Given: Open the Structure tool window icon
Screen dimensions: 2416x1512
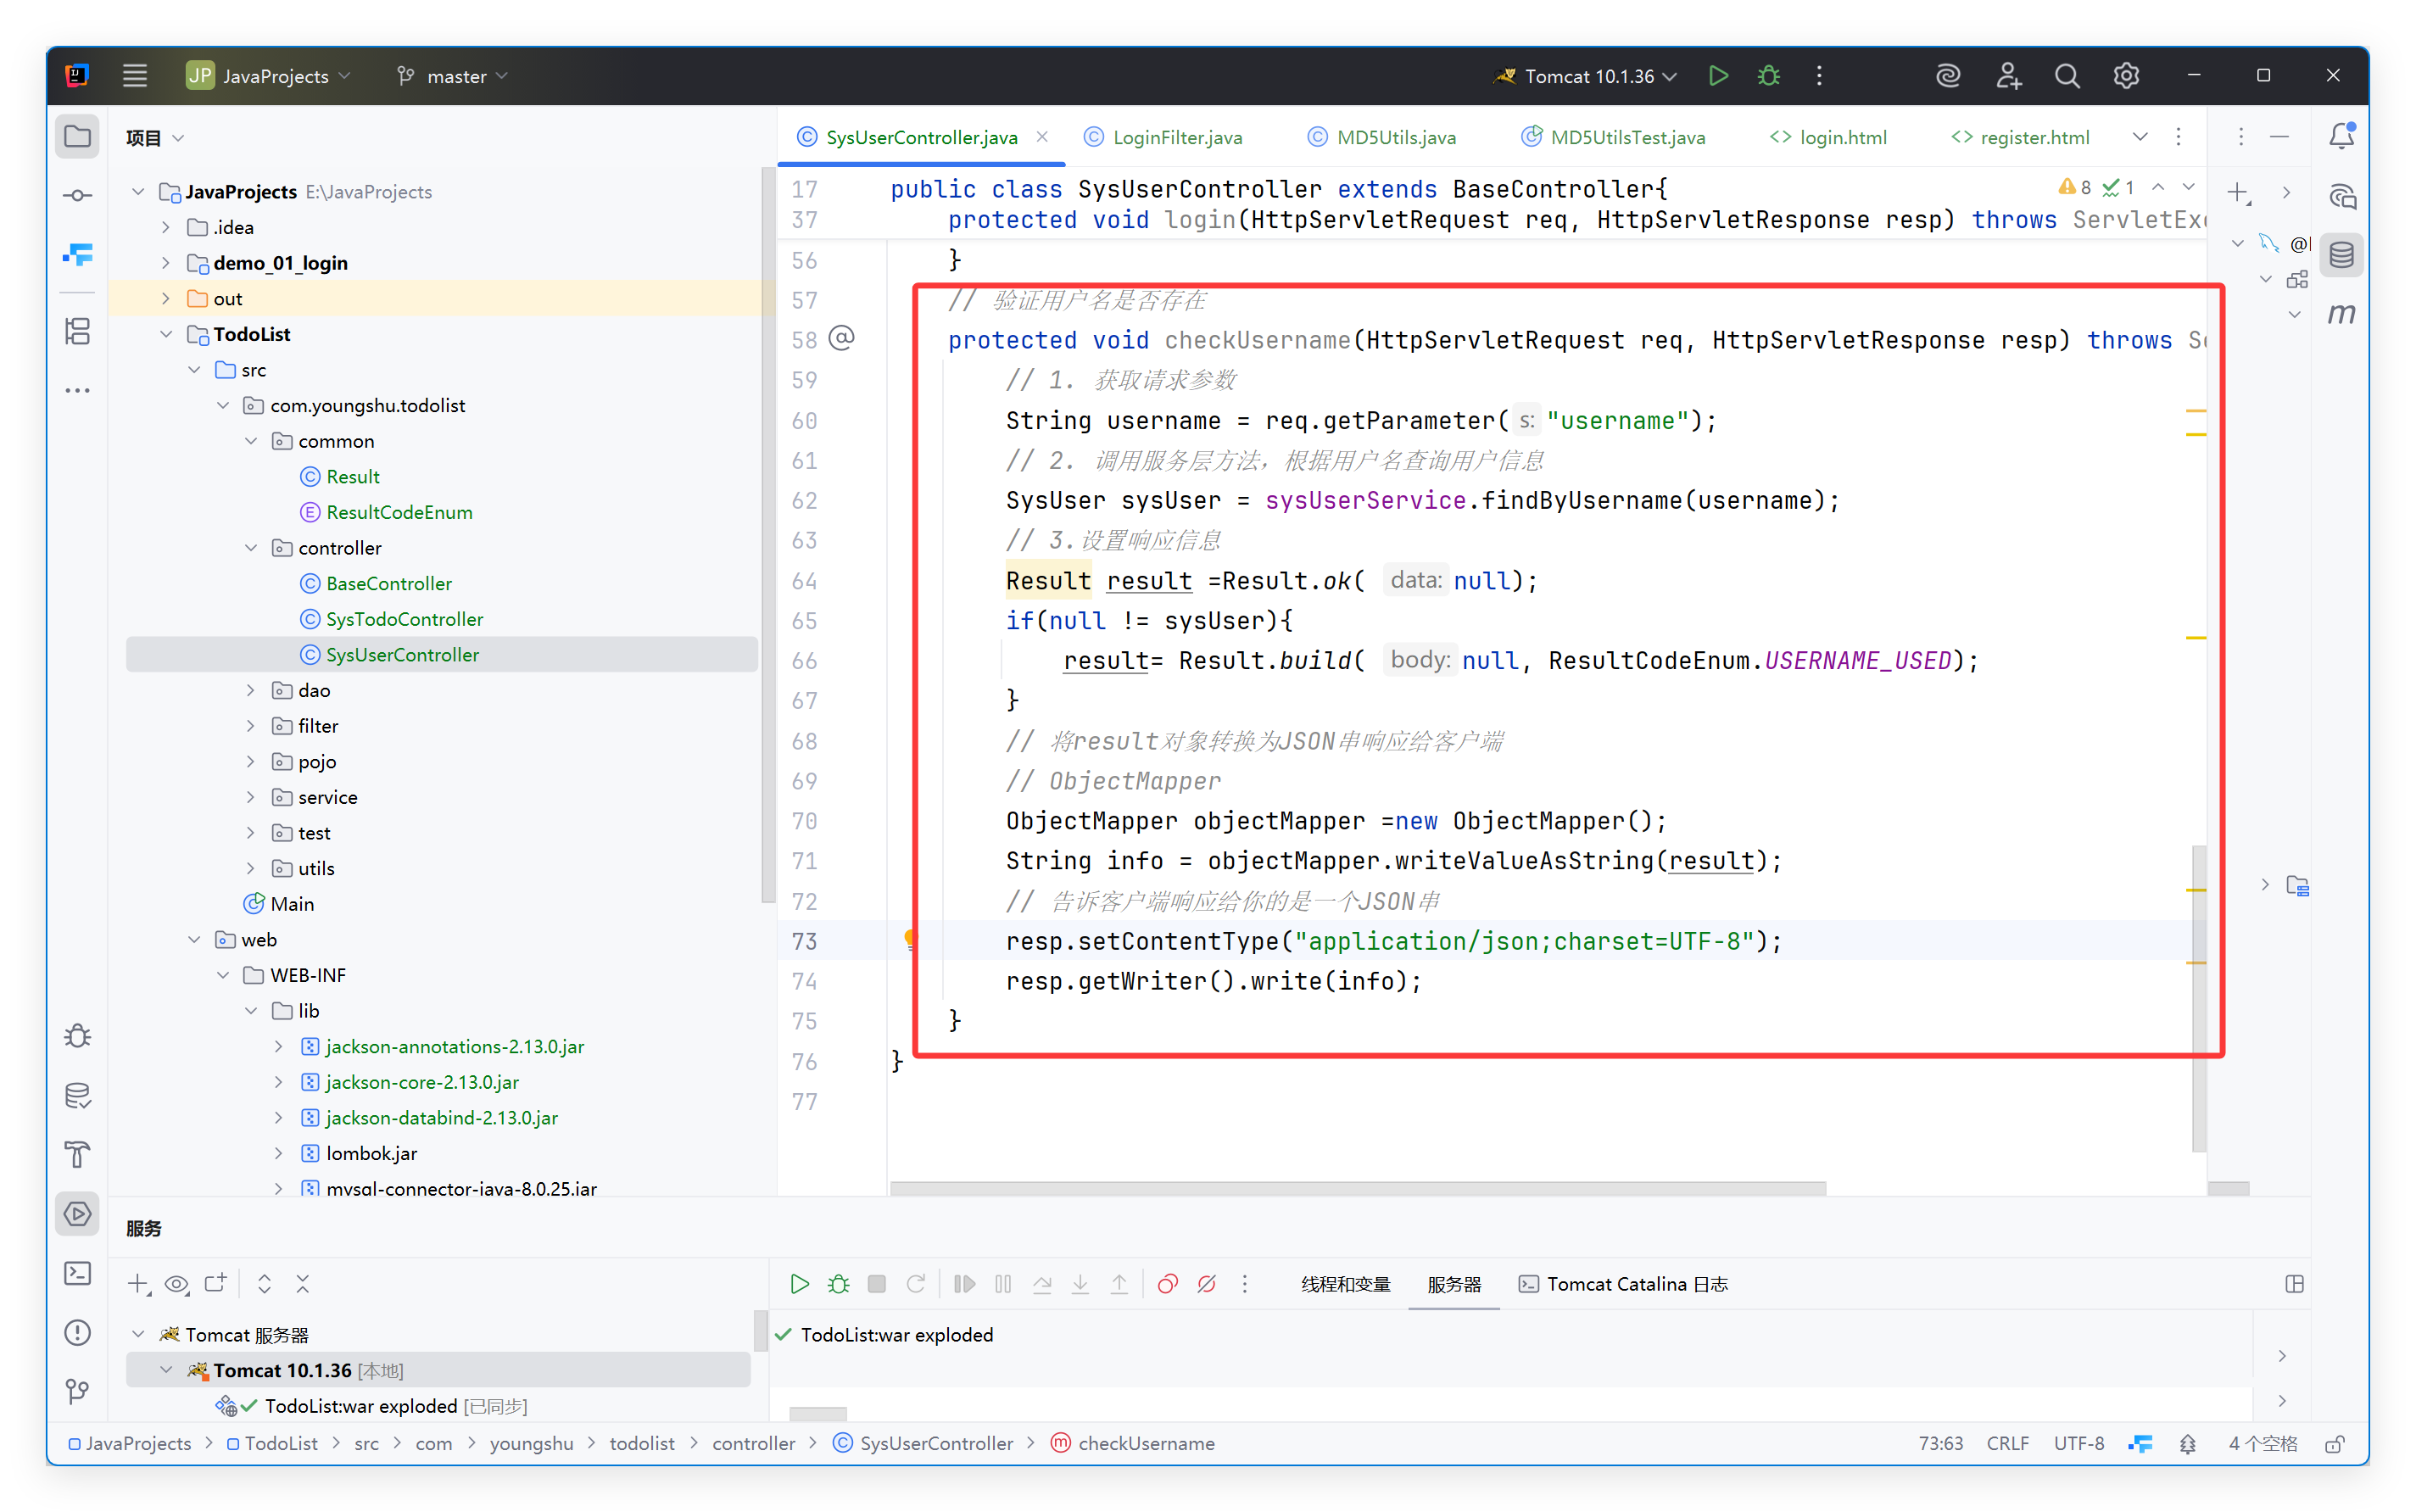Looking at the screenshot, I should click(x=78, y=331).
